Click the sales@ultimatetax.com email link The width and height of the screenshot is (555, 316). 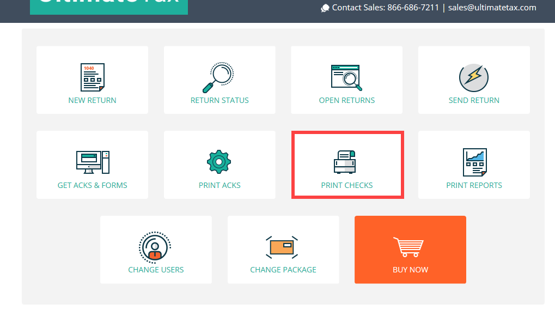tap(492, 8)
